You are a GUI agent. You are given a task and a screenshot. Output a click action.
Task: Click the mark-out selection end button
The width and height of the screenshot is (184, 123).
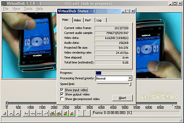tap(87, 113)
